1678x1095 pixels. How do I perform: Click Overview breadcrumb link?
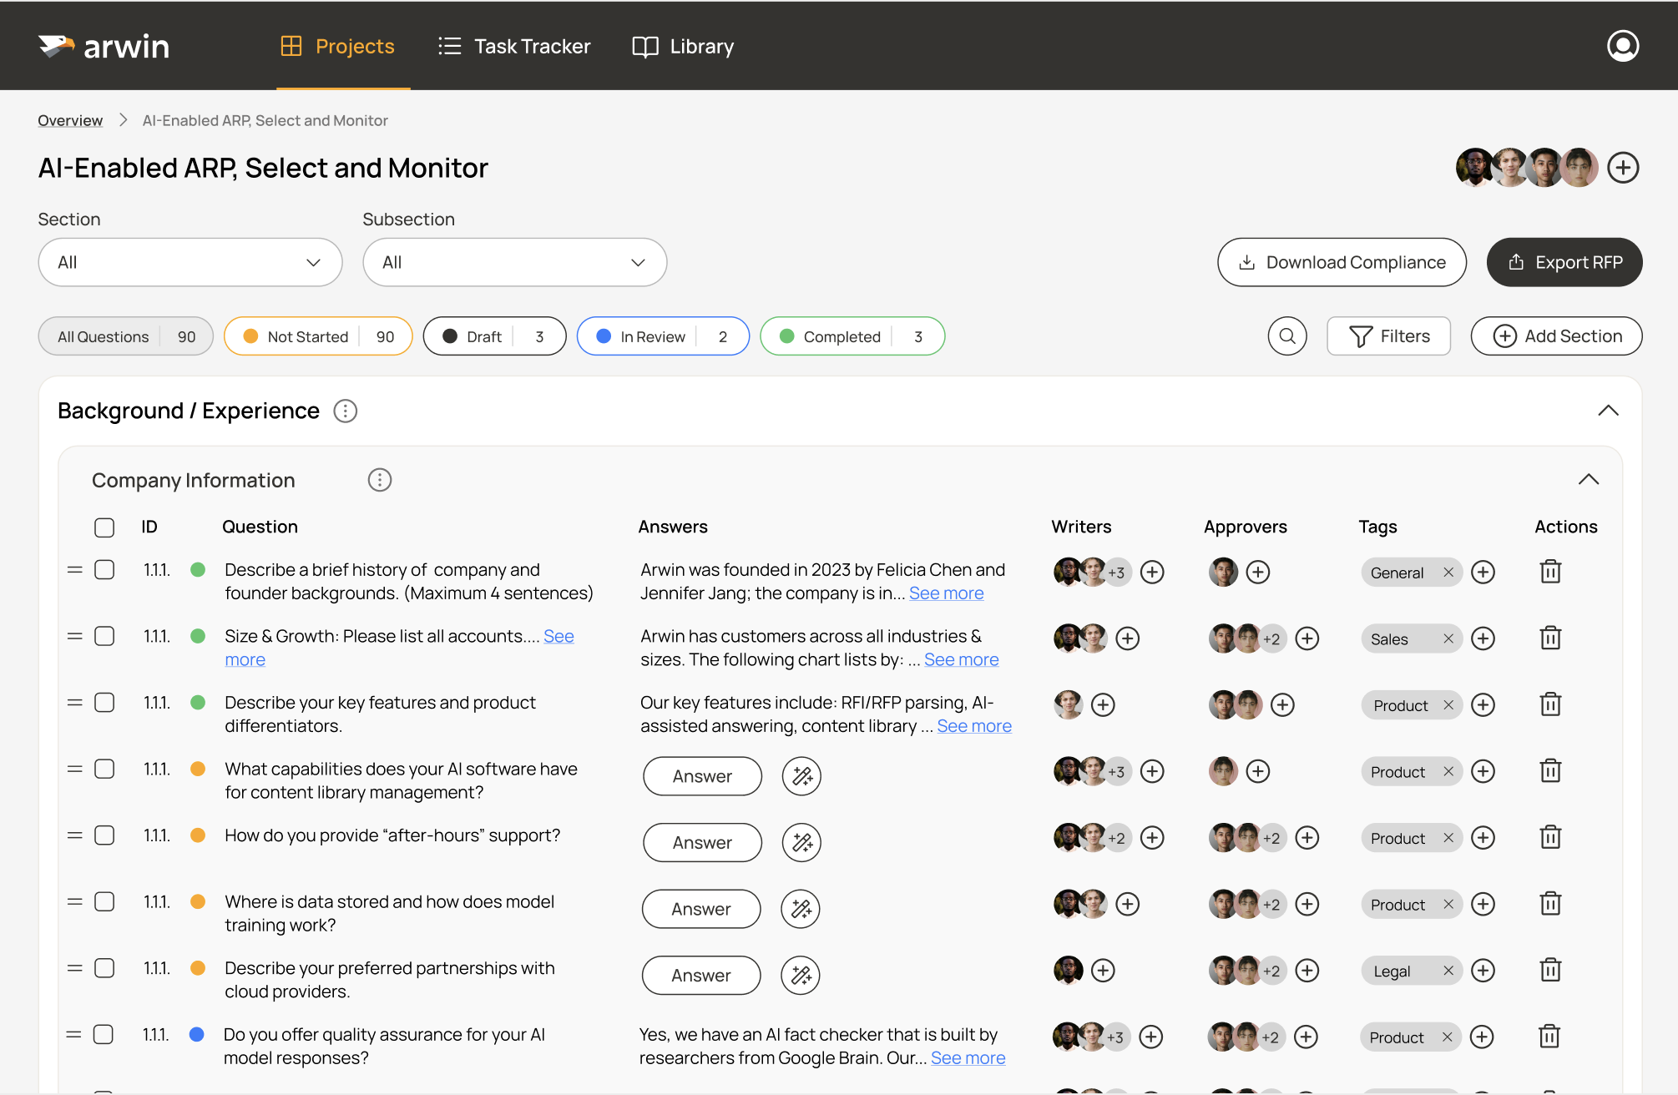pyautogui.click(x=70, y=120)
